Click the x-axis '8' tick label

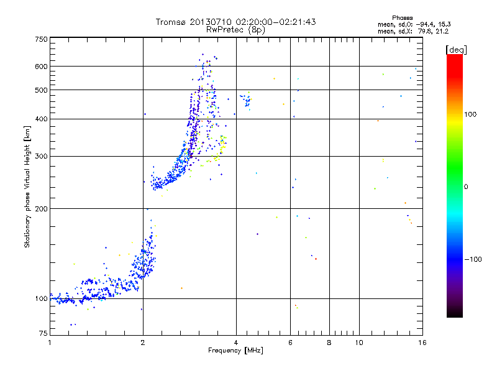tap(329, 343)
